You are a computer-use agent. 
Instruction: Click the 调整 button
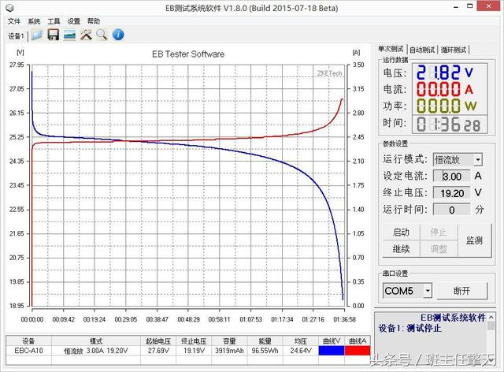[439, 249]
